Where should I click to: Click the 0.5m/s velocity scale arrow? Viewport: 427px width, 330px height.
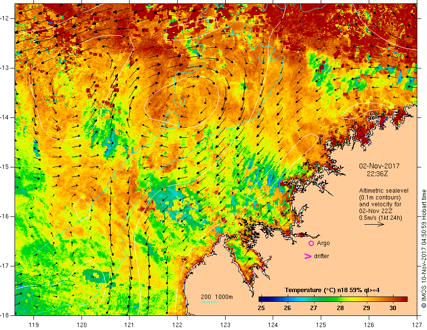click(374, 224)
